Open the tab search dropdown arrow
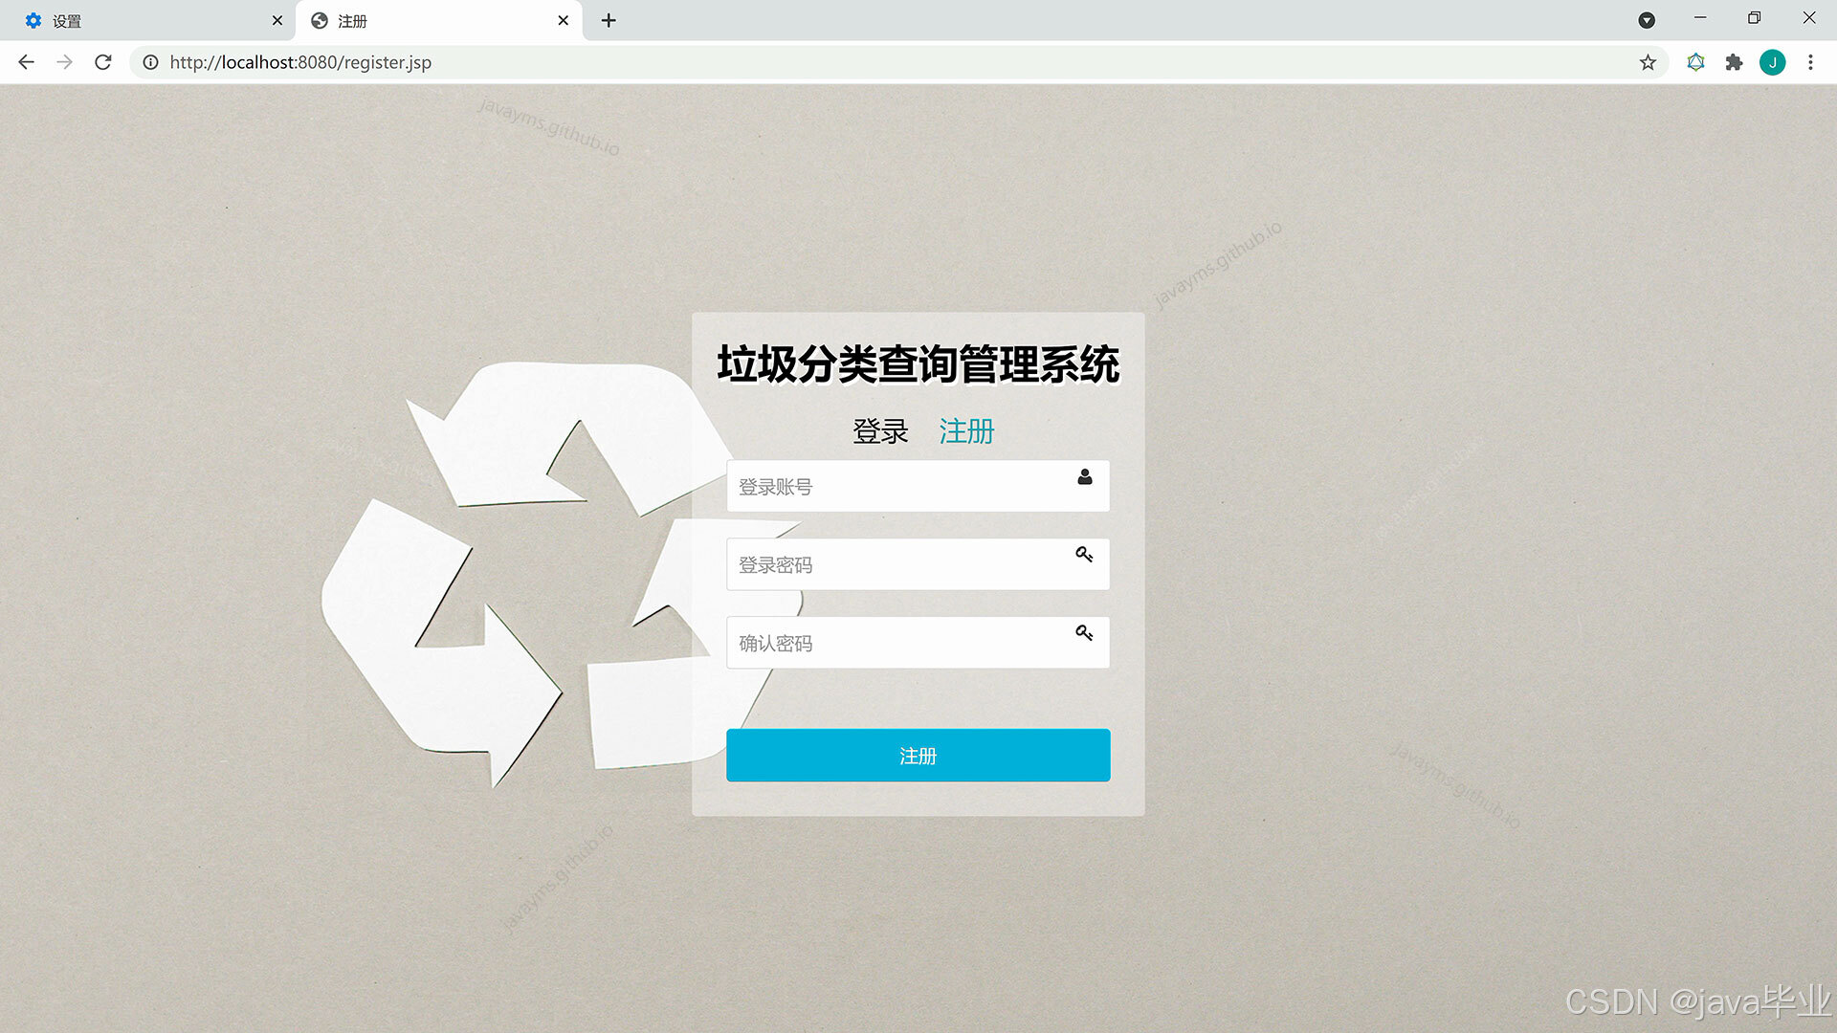This screenshot has width=1837, height=1033. click(1647, 20)
